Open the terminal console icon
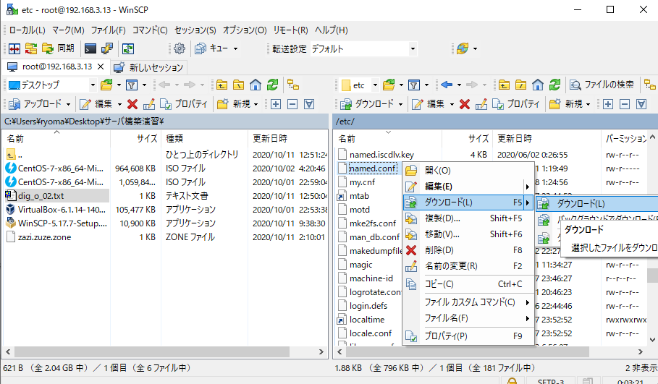Viewport: 658px width, 384px height. tap(90, 48)
